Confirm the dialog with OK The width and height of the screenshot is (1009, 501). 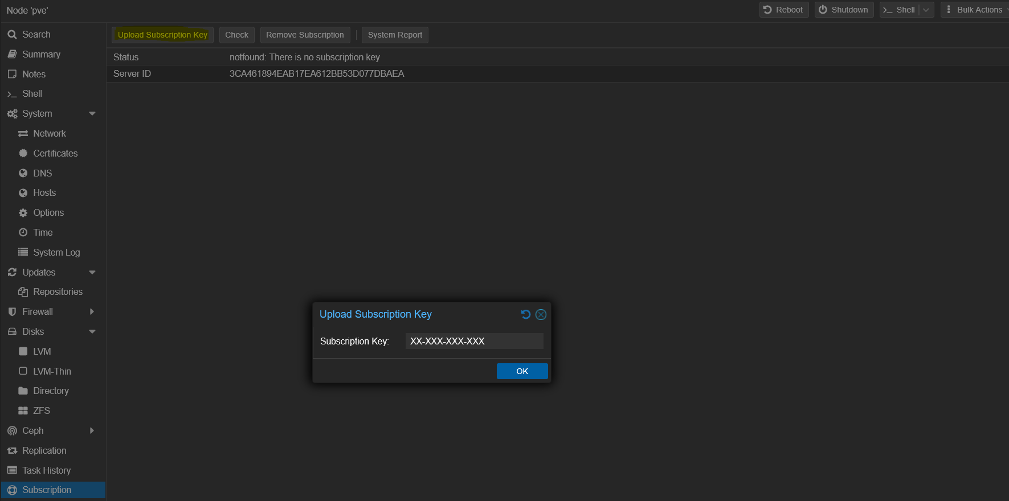(522, 371)
